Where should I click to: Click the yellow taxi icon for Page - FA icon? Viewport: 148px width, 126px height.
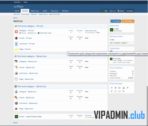[16, 49]
